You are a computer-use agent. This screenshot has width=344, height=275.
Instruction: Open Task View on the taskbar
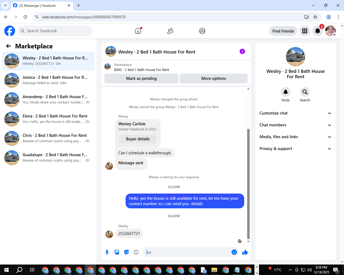pos(32,270)
